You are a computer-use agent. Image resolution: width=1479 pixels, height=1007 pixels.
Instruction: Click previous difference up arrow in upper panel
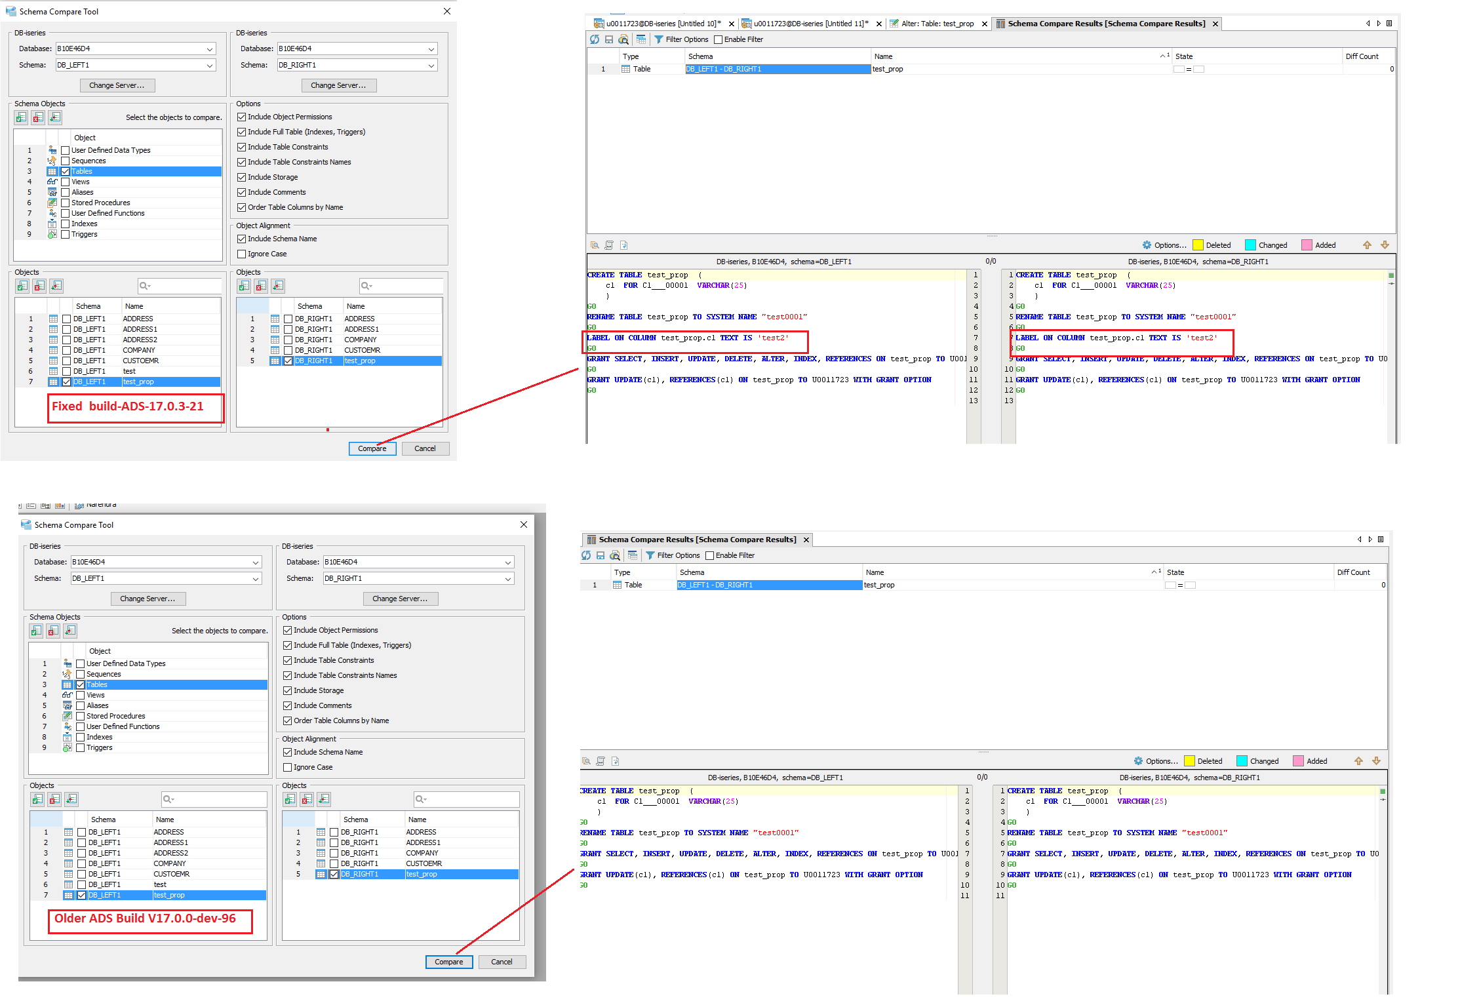coord(1367,245)
